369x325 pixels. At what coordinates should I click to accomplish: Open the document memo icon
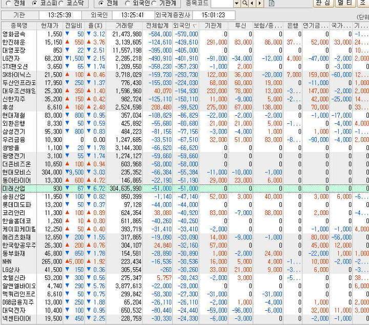click(272, 3)
